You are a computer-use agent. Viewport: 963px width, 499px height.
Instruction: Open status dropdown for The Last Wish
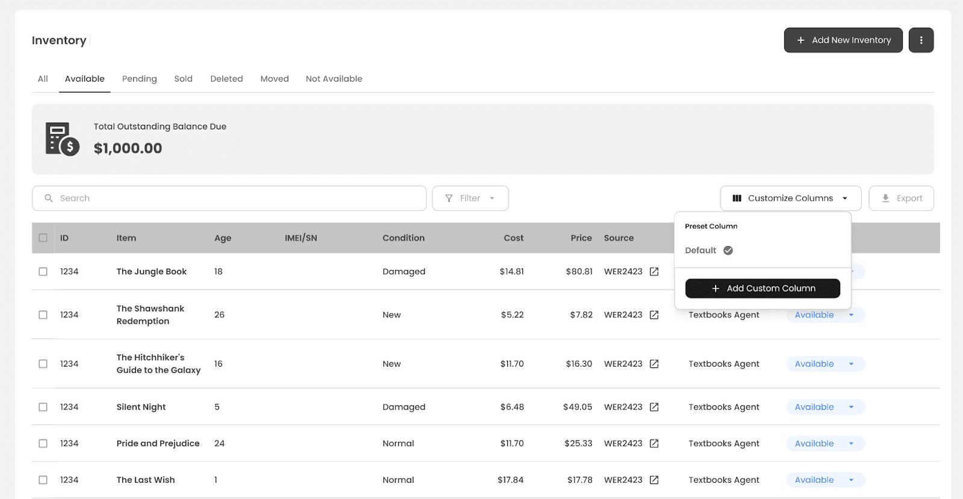pyautogui.click(x=826, y=480)
